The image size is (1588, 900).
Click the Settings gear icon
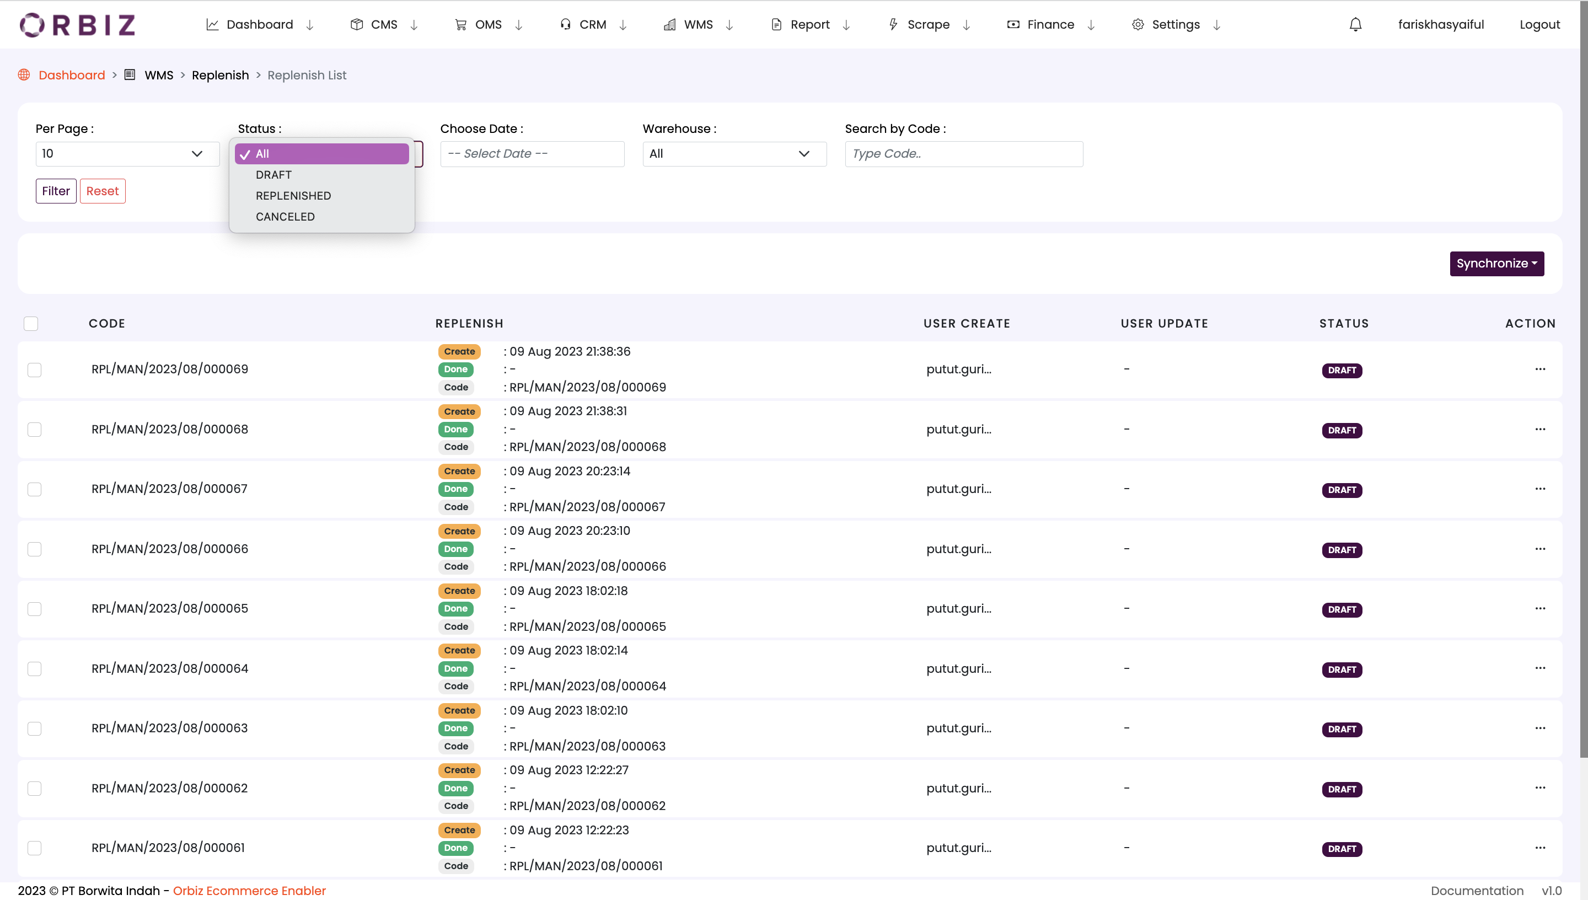tap(1138, 25)
